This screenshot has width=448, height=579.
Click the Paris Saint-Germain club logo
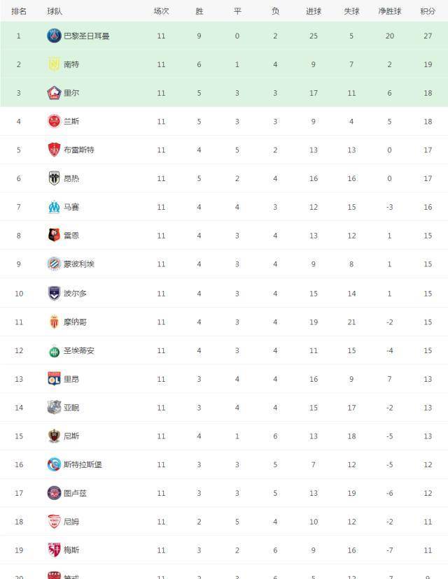(54, 36)
